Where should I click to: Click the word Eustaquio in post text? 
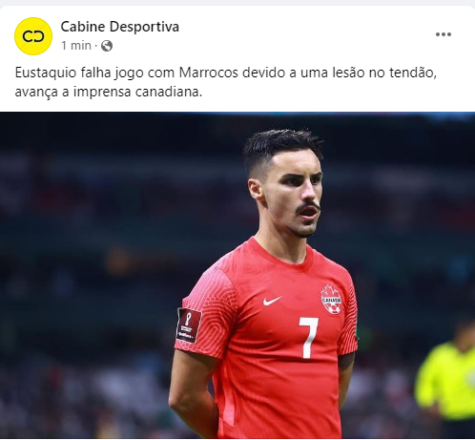(46, 73)
